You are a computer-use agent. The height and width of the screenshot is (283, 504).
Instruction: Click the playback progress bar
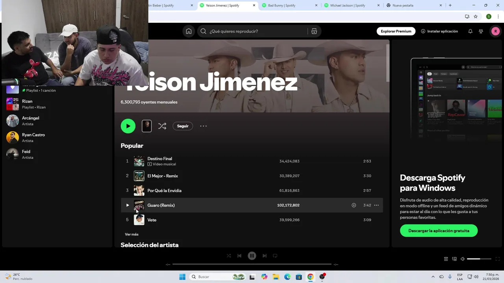pyautogui.click(x=252, y=264)
